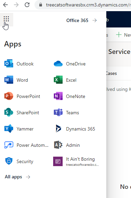Launch the Dynamics 365 icon

pos(58,128)
